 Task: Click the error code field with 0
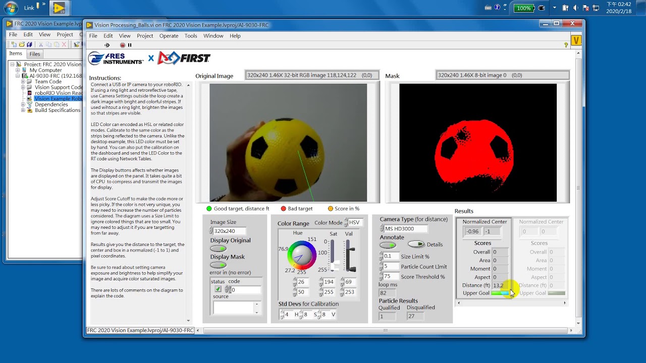(x=246, y=290)
